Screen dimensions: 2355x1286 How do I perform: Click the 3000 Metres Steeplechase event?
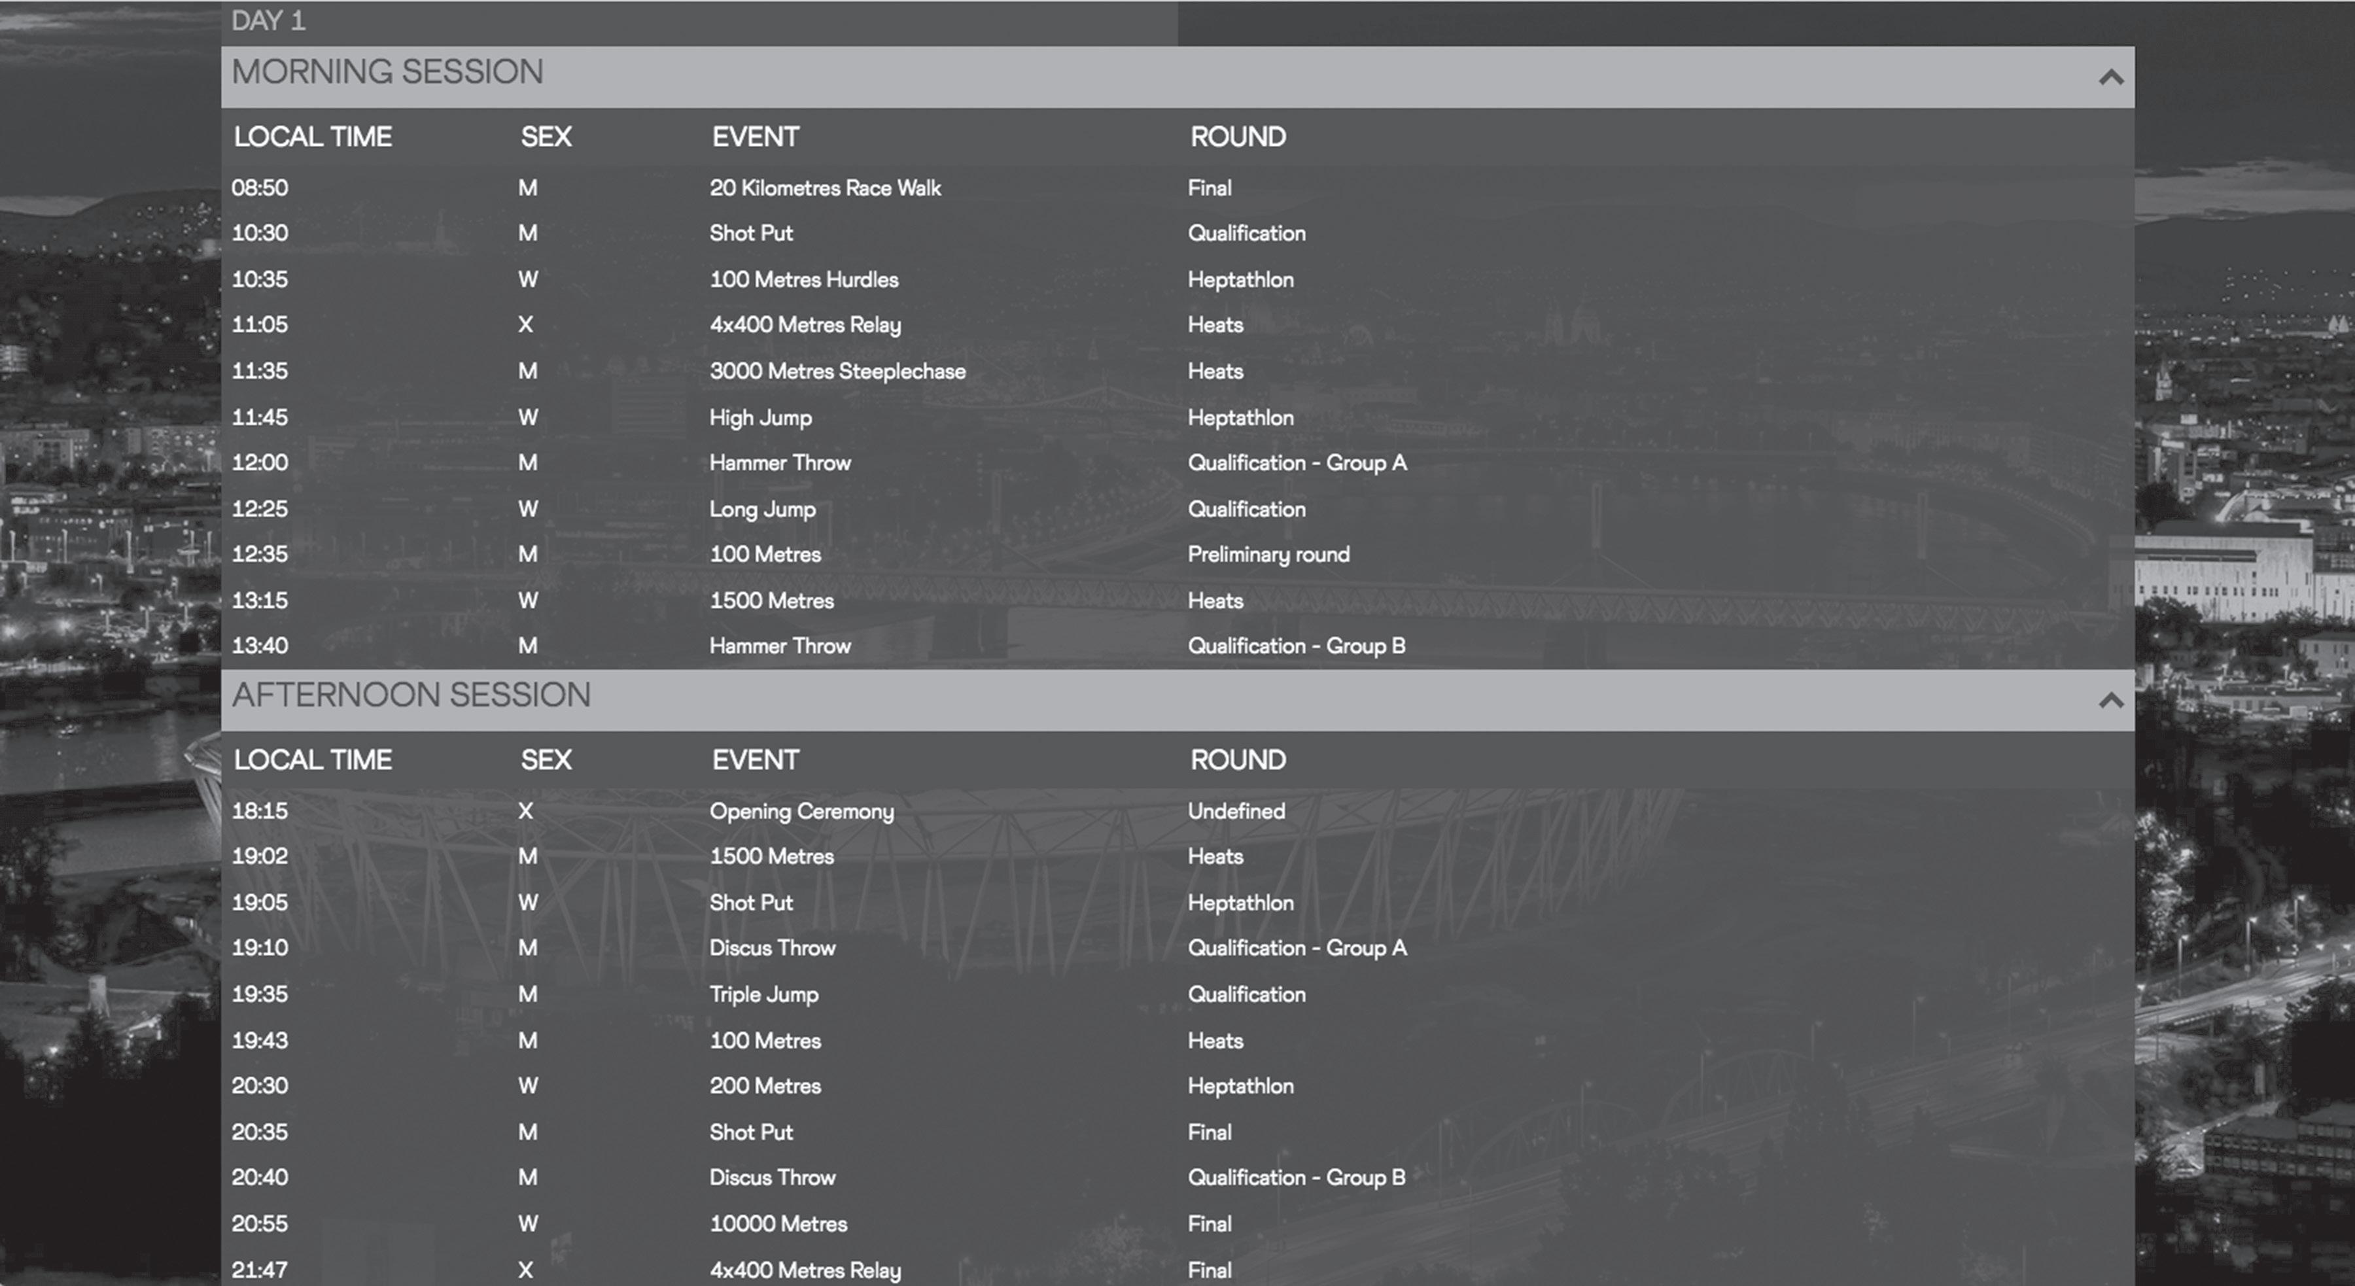[837, 371]
